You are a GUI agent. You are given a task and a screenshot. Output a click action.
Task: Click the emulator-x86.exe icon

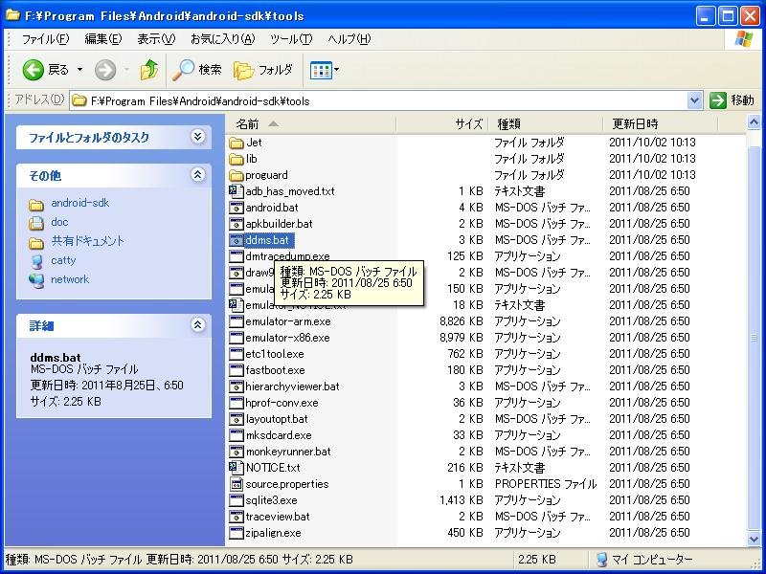(237, 338)
